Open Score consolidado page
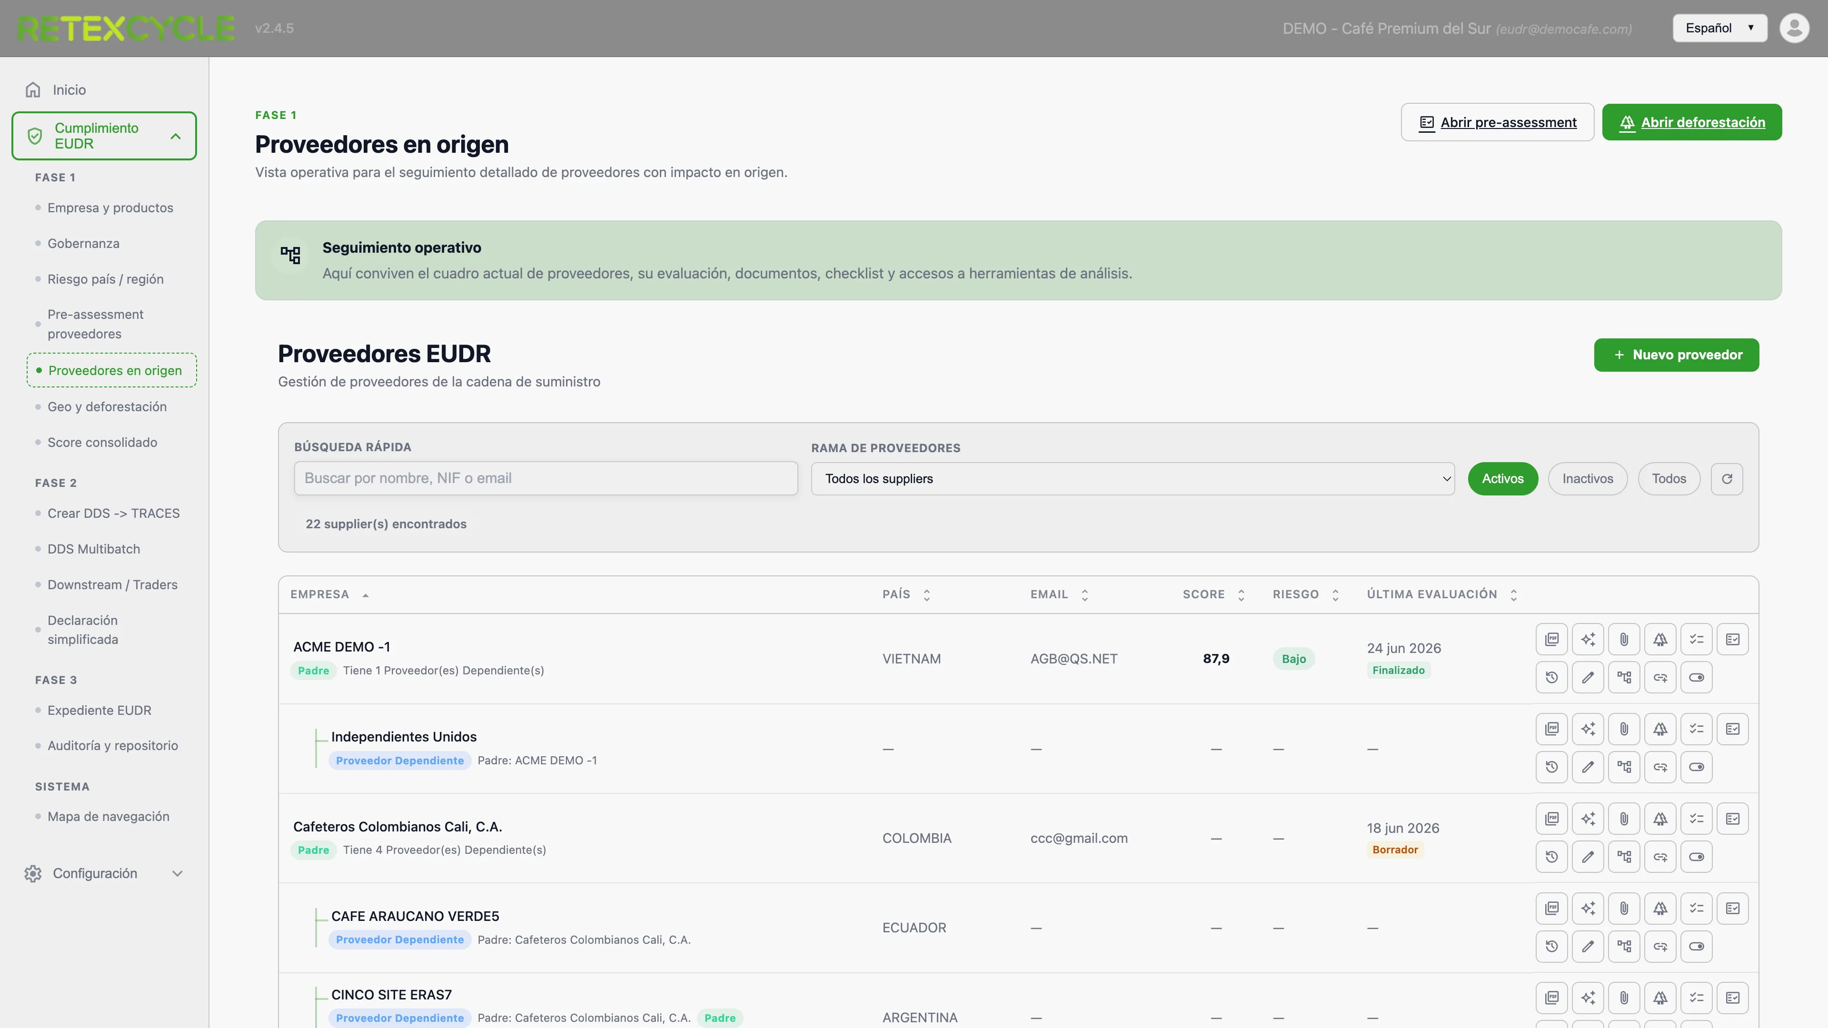Image resolution: width=1828 pixels, height=1028 pixels. tap(102, 442)
